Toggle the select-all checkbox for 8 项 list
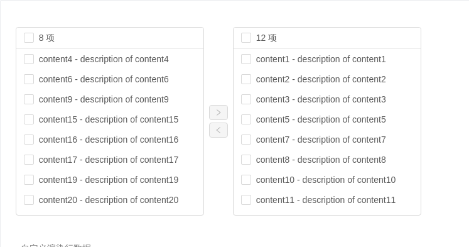 (29, 38)
